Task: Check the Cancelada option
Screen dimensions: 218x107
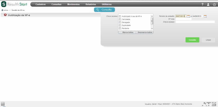Action: tap(120, 19)
